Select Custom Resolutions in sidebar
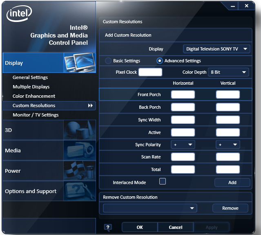 (x=49, y=105)
